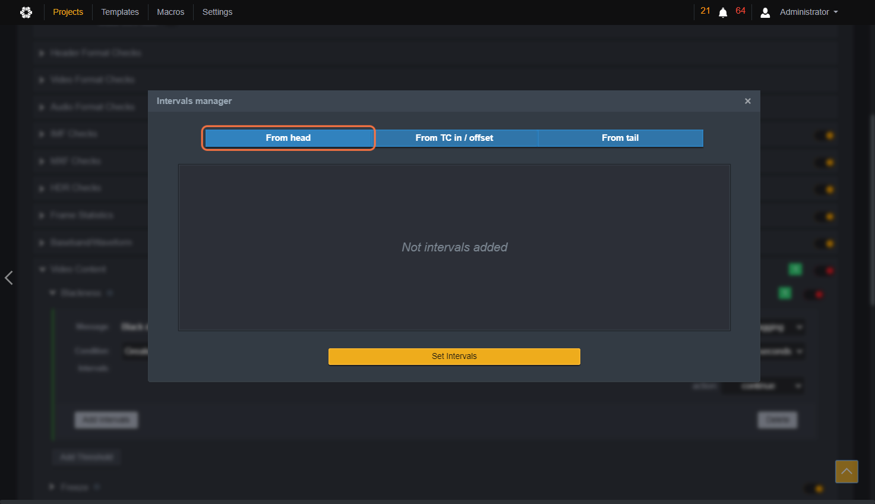Image resolution: width=875 pixels, height=504 pixels.
Task: Click the red 64 alert count
Action: pos(740,11)
